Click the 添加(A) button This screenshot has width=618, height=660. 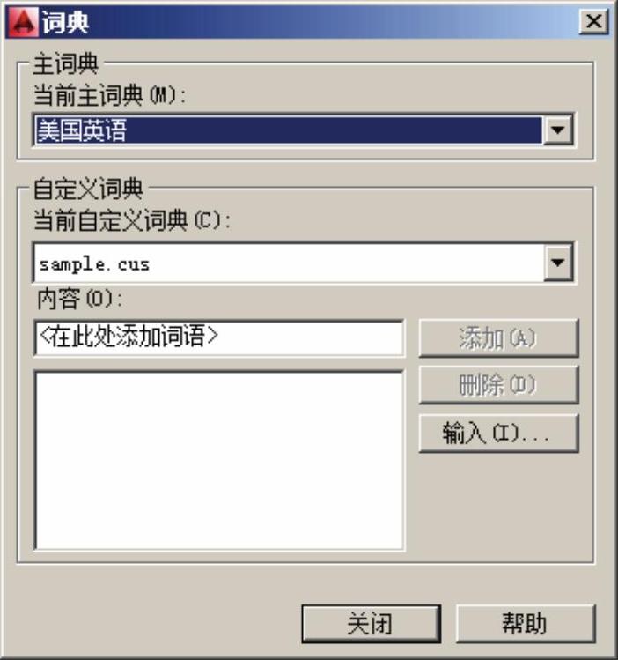pyautogui.click(x=498, y=338)
